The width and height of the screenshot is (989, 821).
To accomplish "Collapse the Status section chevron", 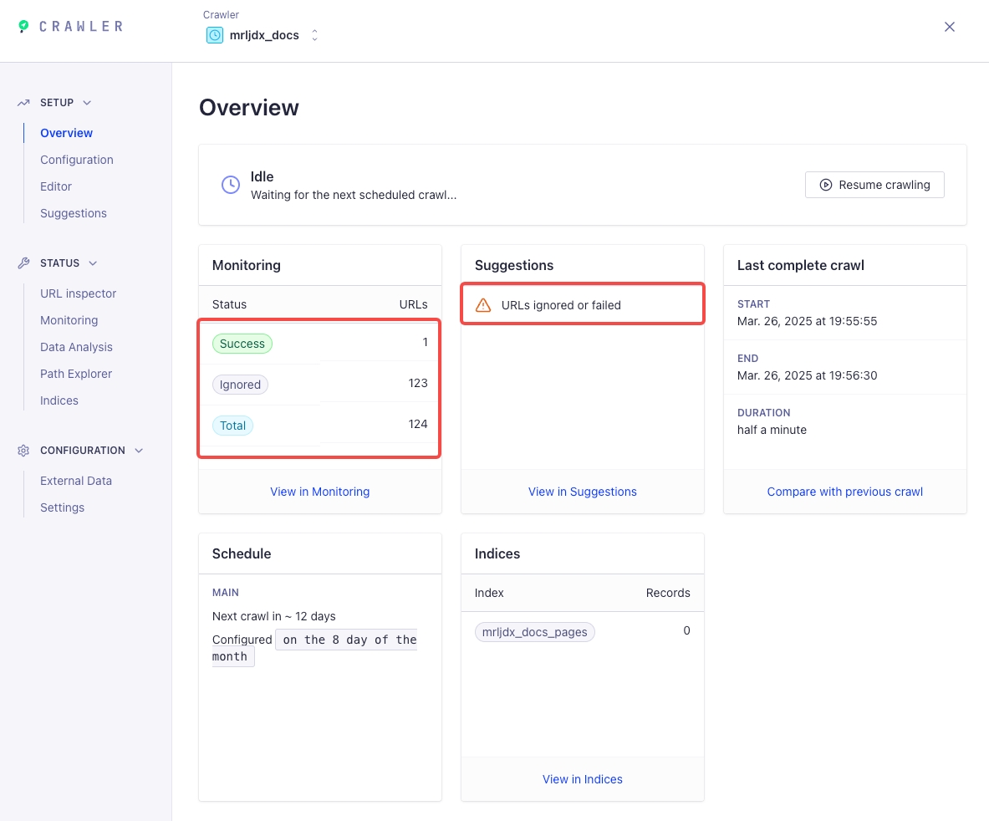I will 93,263.
